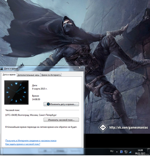Click the time value '14:08:50'
The width and height of the screenshot is (150, 157).
pyautogui.click(x=36, y=99)
